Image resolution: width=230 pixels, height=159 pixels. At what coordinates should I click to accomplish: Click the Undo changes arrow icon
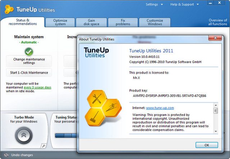point(6,155)
